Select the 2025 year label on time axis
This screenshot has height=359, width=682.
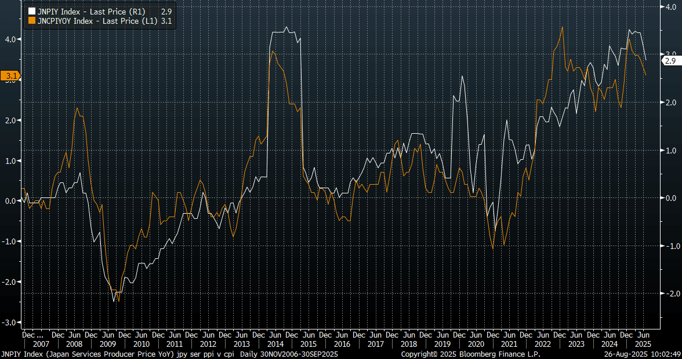tap(642, 344)
